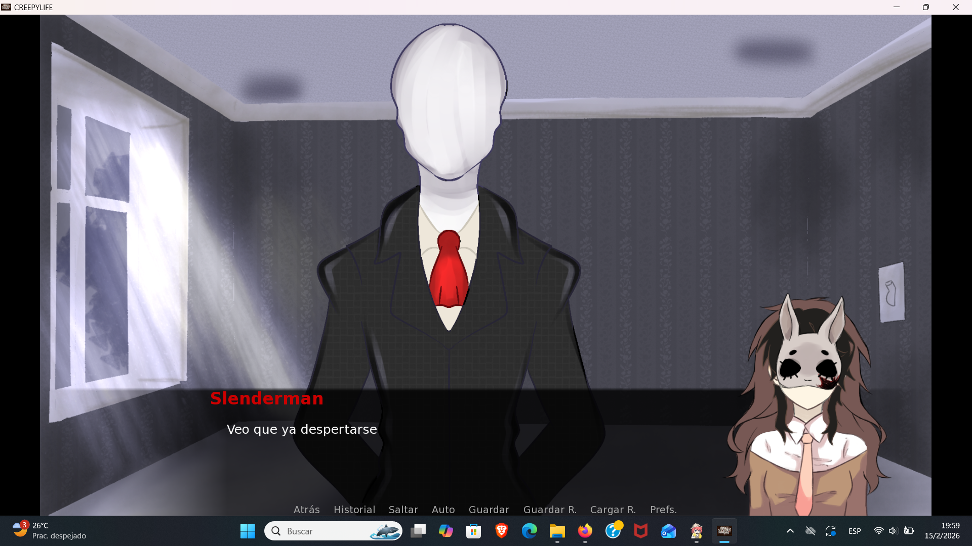Click the OneDrive not-synced cloud tray icon

[811, 531]
